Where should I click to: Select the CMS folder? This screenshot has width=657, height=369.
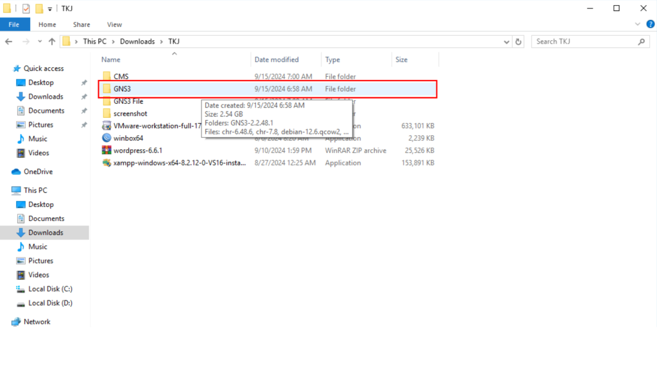coord(121,76)
